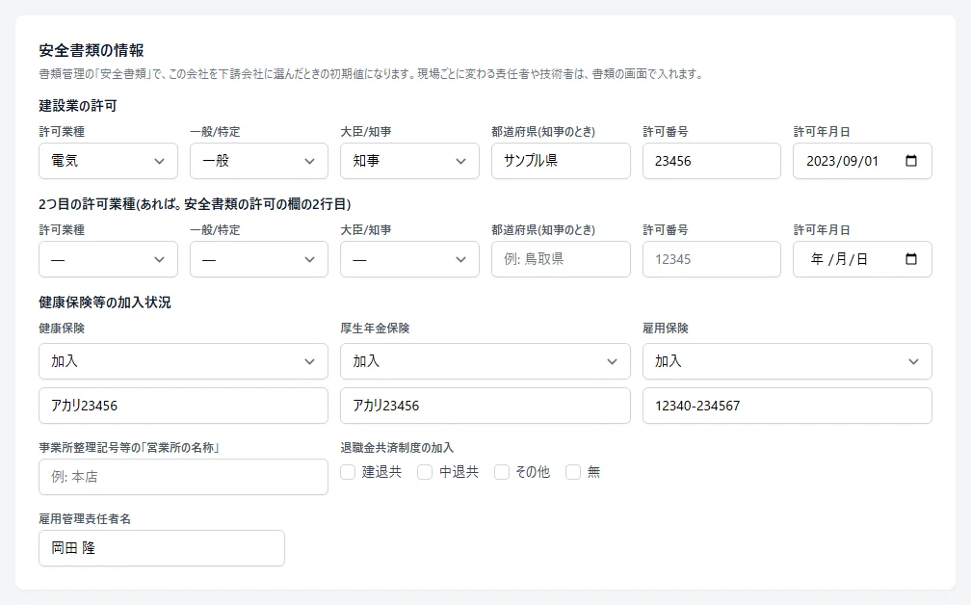Click the prefecture field with placeholder 例: 鳥取県
Image resolution: width=971 pixels, height=605 pixels.
(x=561, y=259)
